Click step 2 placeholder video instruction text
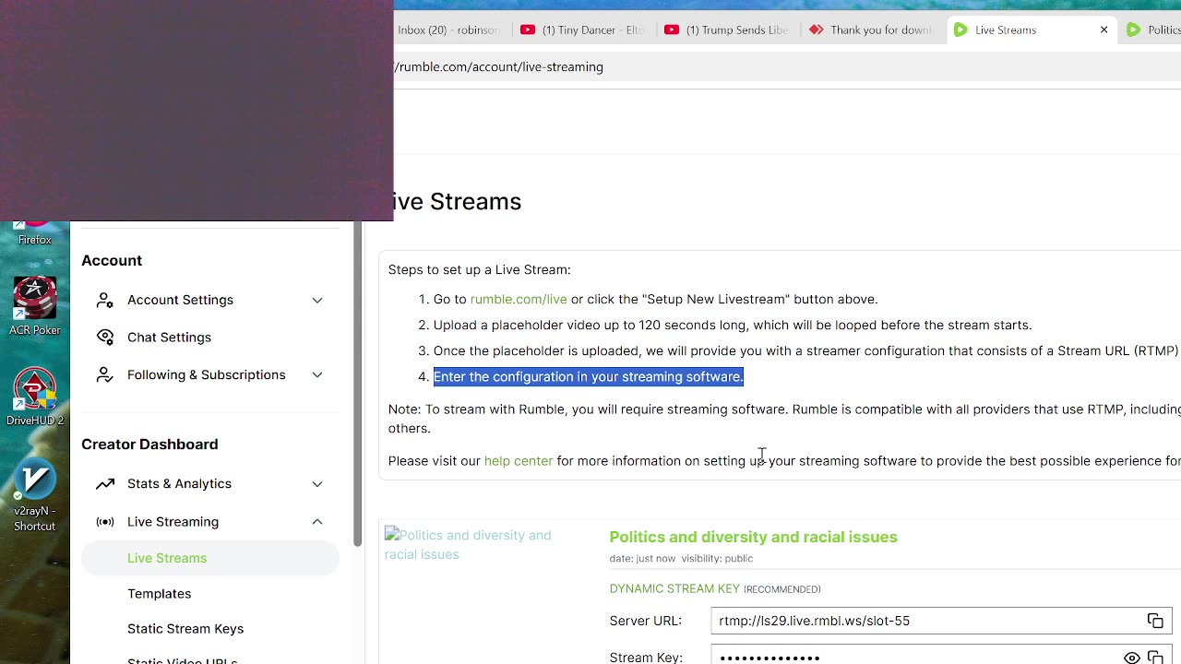The image size is (1181, 664). (x=733, y=325)
